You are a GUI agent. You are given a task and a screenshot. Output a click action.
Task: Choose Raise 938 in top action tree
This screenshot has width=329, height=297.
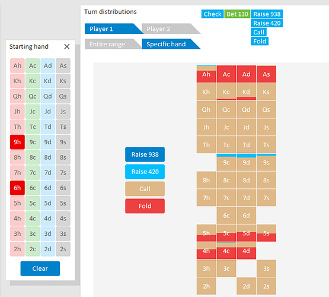tap(267, 14)
